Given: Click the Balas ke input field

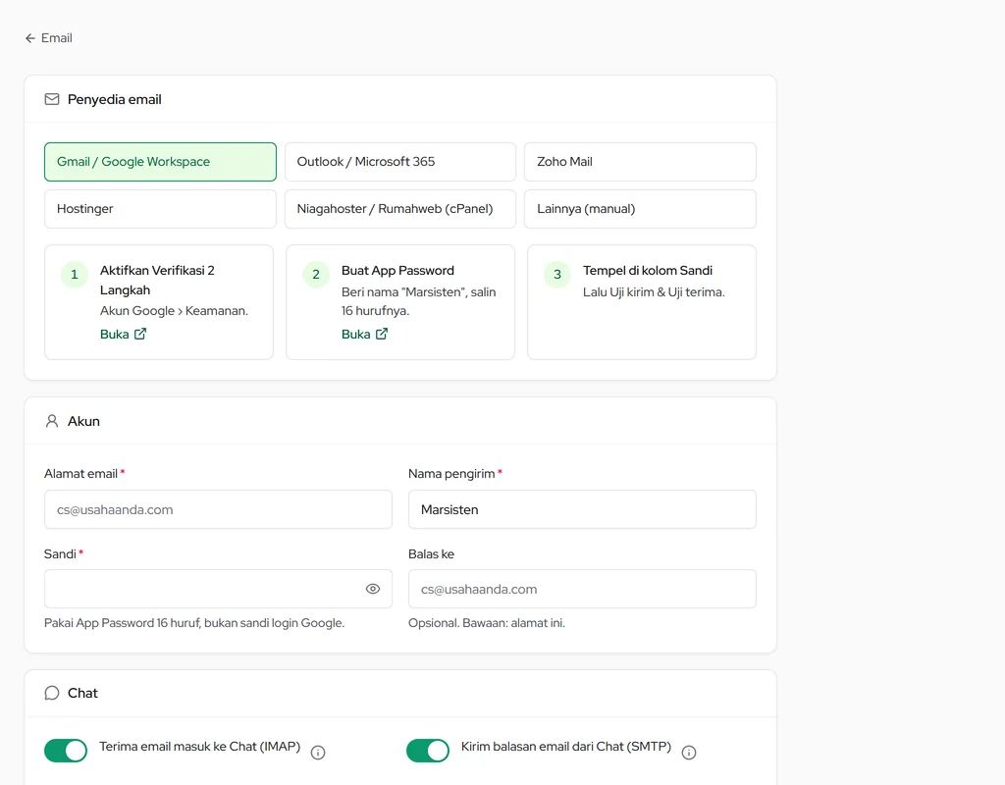Looking at the screenshot, I should [x=582, y=589].
